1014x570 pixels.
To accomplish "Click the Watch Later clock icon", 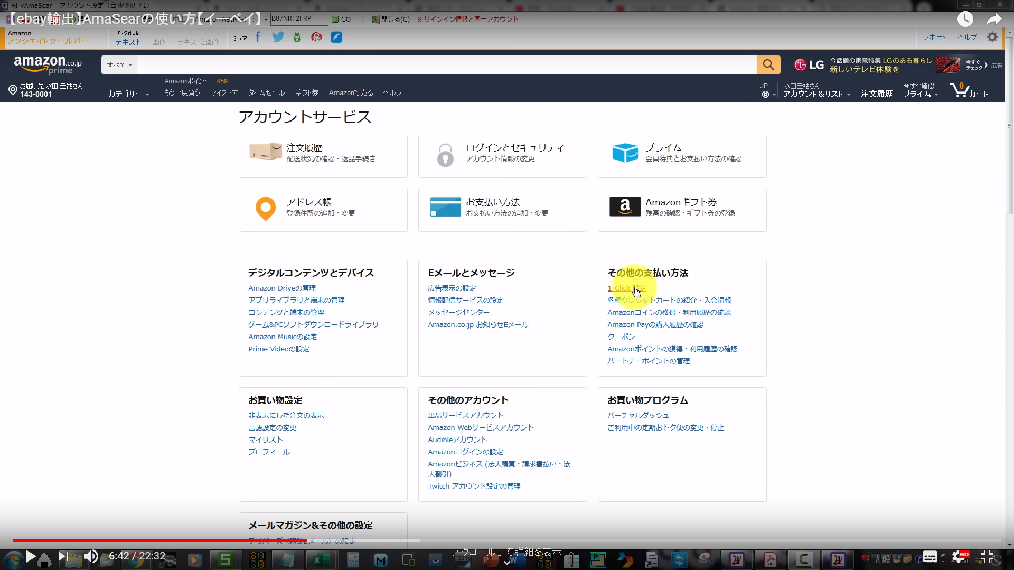I will tap(965, 20).
